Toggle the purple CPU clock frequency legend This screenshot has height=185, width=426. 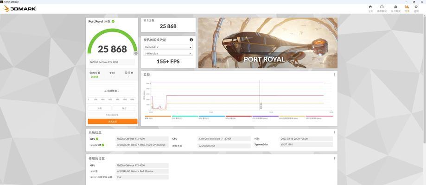pyautogui.click(x=266, y=117)
